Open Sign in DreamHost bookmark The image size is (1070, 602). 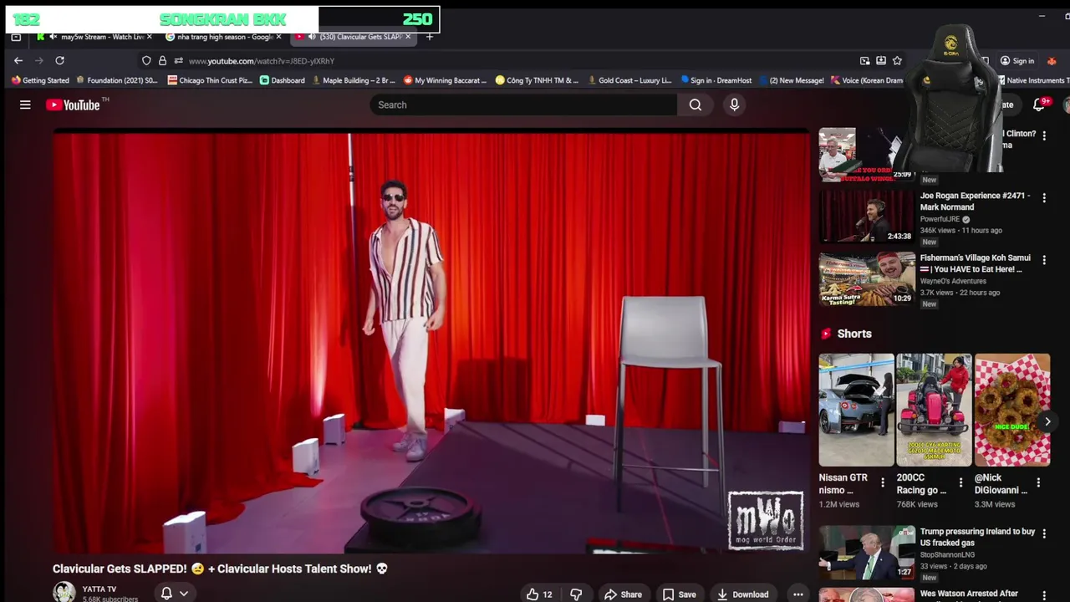coord(716,80)
